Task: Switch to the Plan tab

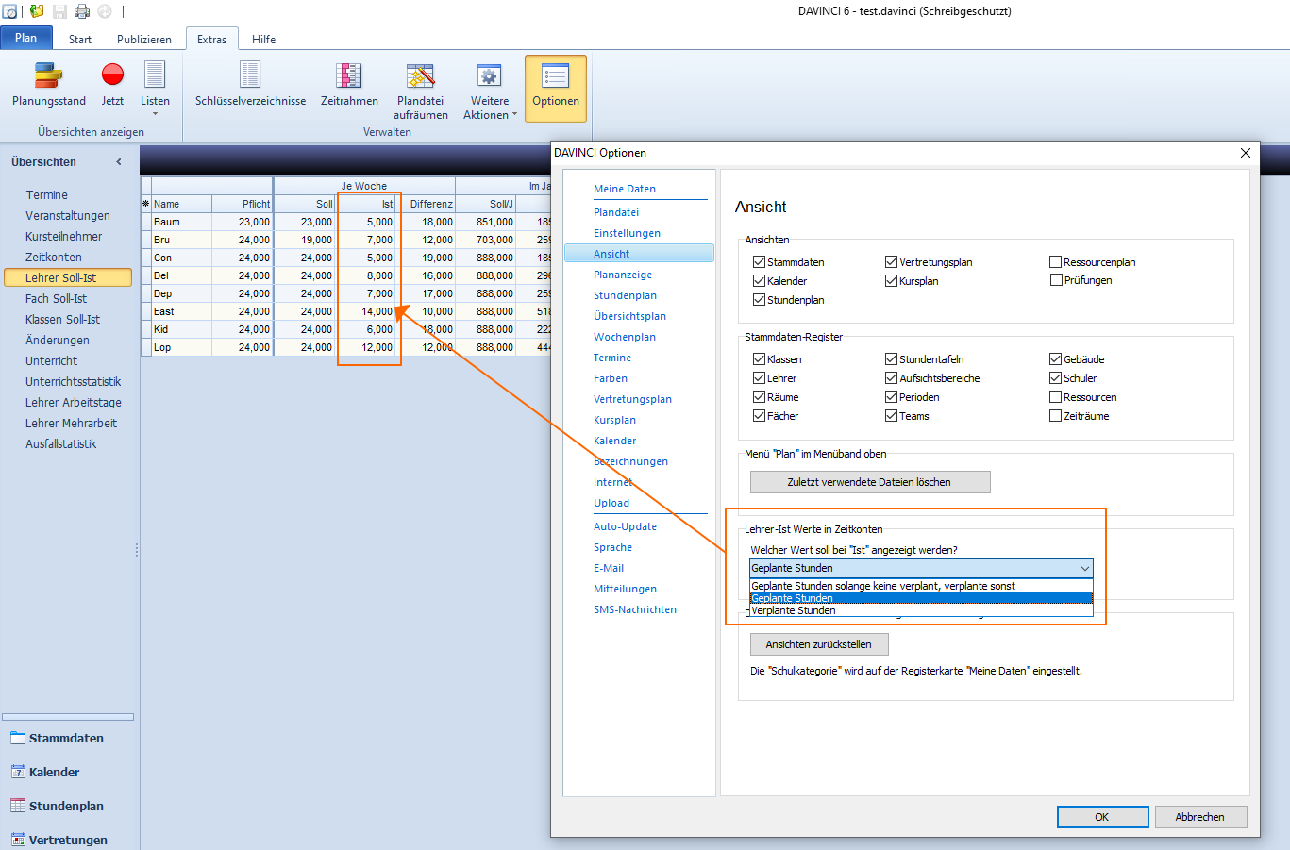Action: click(x=26, y=38)
